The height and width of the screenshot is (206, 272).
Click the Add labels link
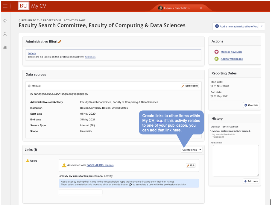90,57
